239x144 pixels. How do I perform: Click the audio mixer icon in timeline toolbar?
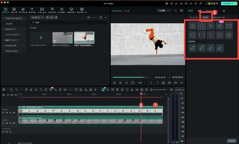(137, 90)
